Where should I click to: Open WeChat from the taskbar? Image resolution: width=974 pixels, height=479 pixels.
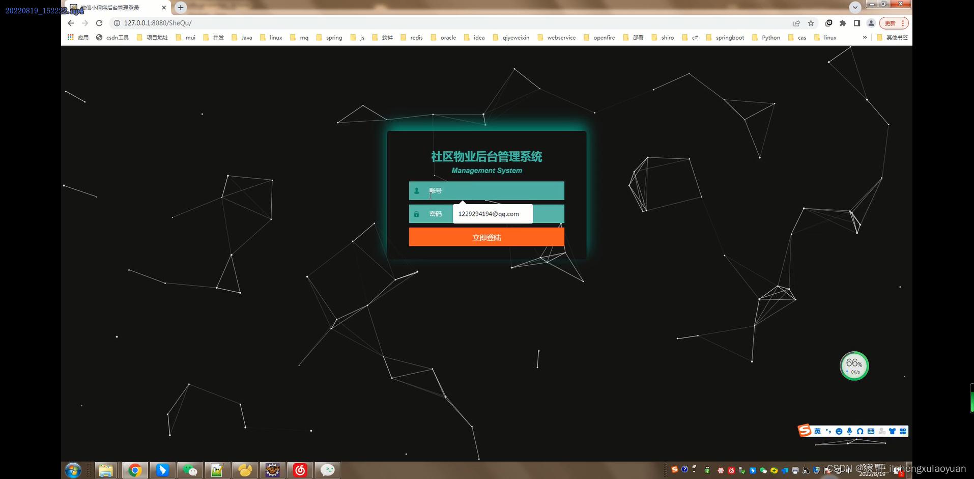point(190,470)
